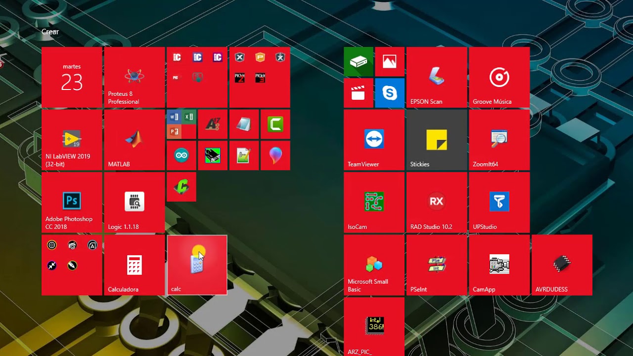Launch CamApp
Screen dimensions: 633x356
[x=499, y=265]
